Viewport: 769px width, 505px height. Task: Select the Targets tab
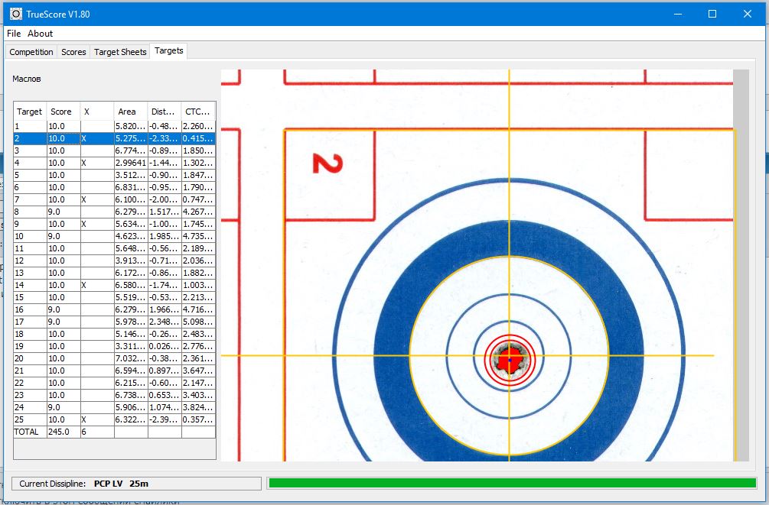point(168,51)
